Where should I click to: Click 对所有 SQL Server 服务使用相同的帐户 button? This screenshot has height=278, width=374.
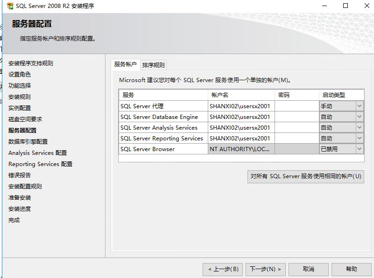coord(306,176)
